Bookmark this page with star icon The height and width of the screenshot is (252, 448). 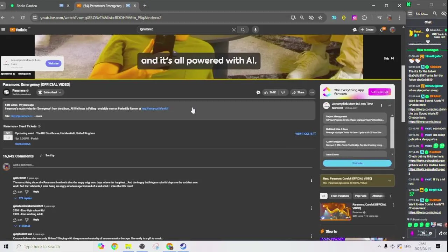[320, 17]
